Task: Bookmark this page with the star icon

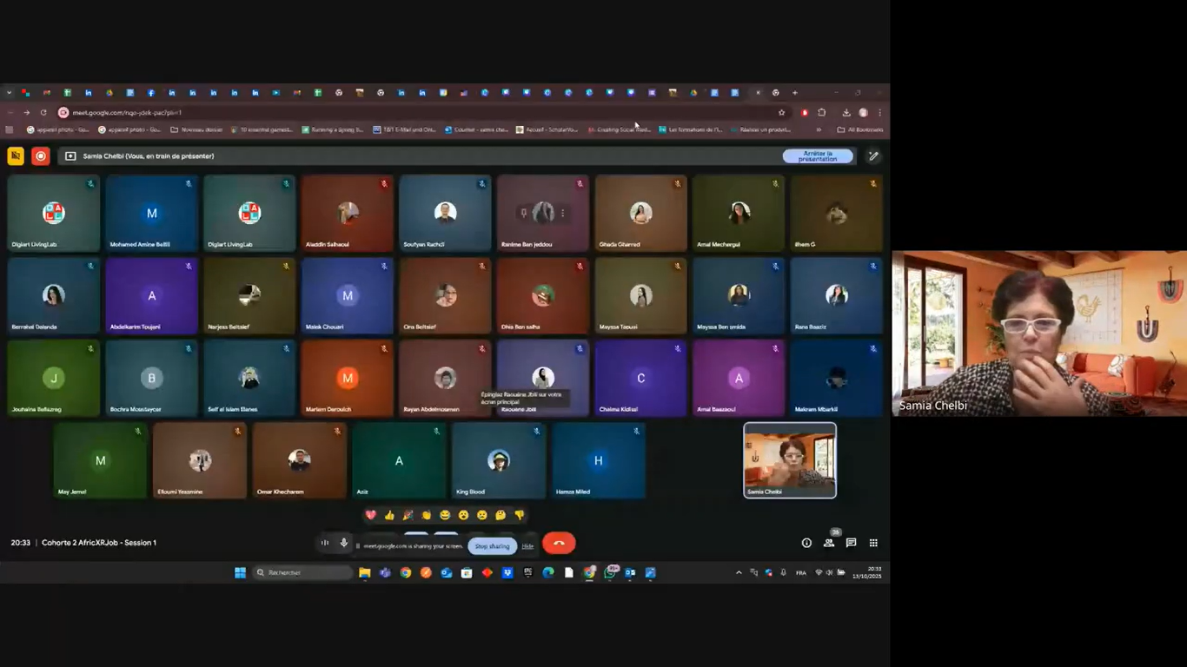Action: (782, 113)
